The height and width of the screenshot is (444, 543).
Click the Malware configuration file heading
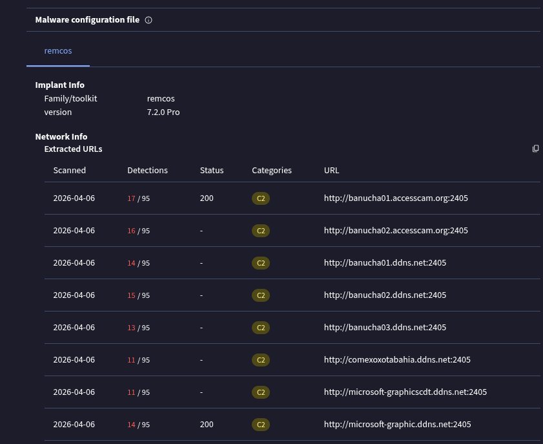click(x=87, y=20)
